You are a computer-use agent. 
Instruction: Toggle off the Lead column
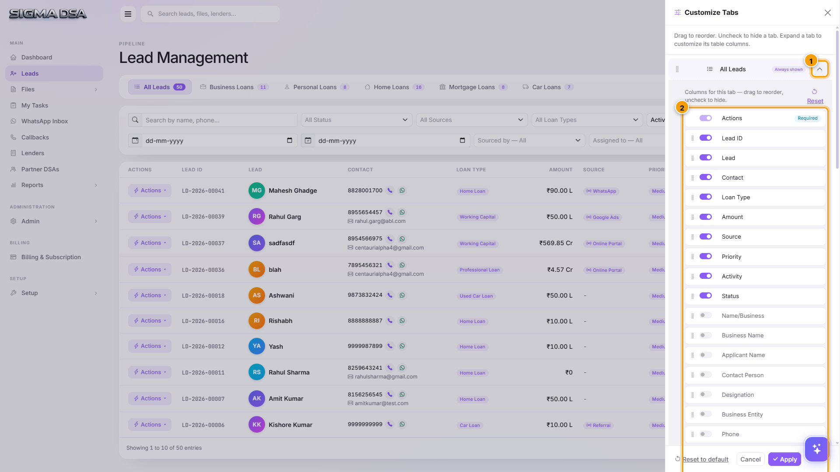point(706,157)
